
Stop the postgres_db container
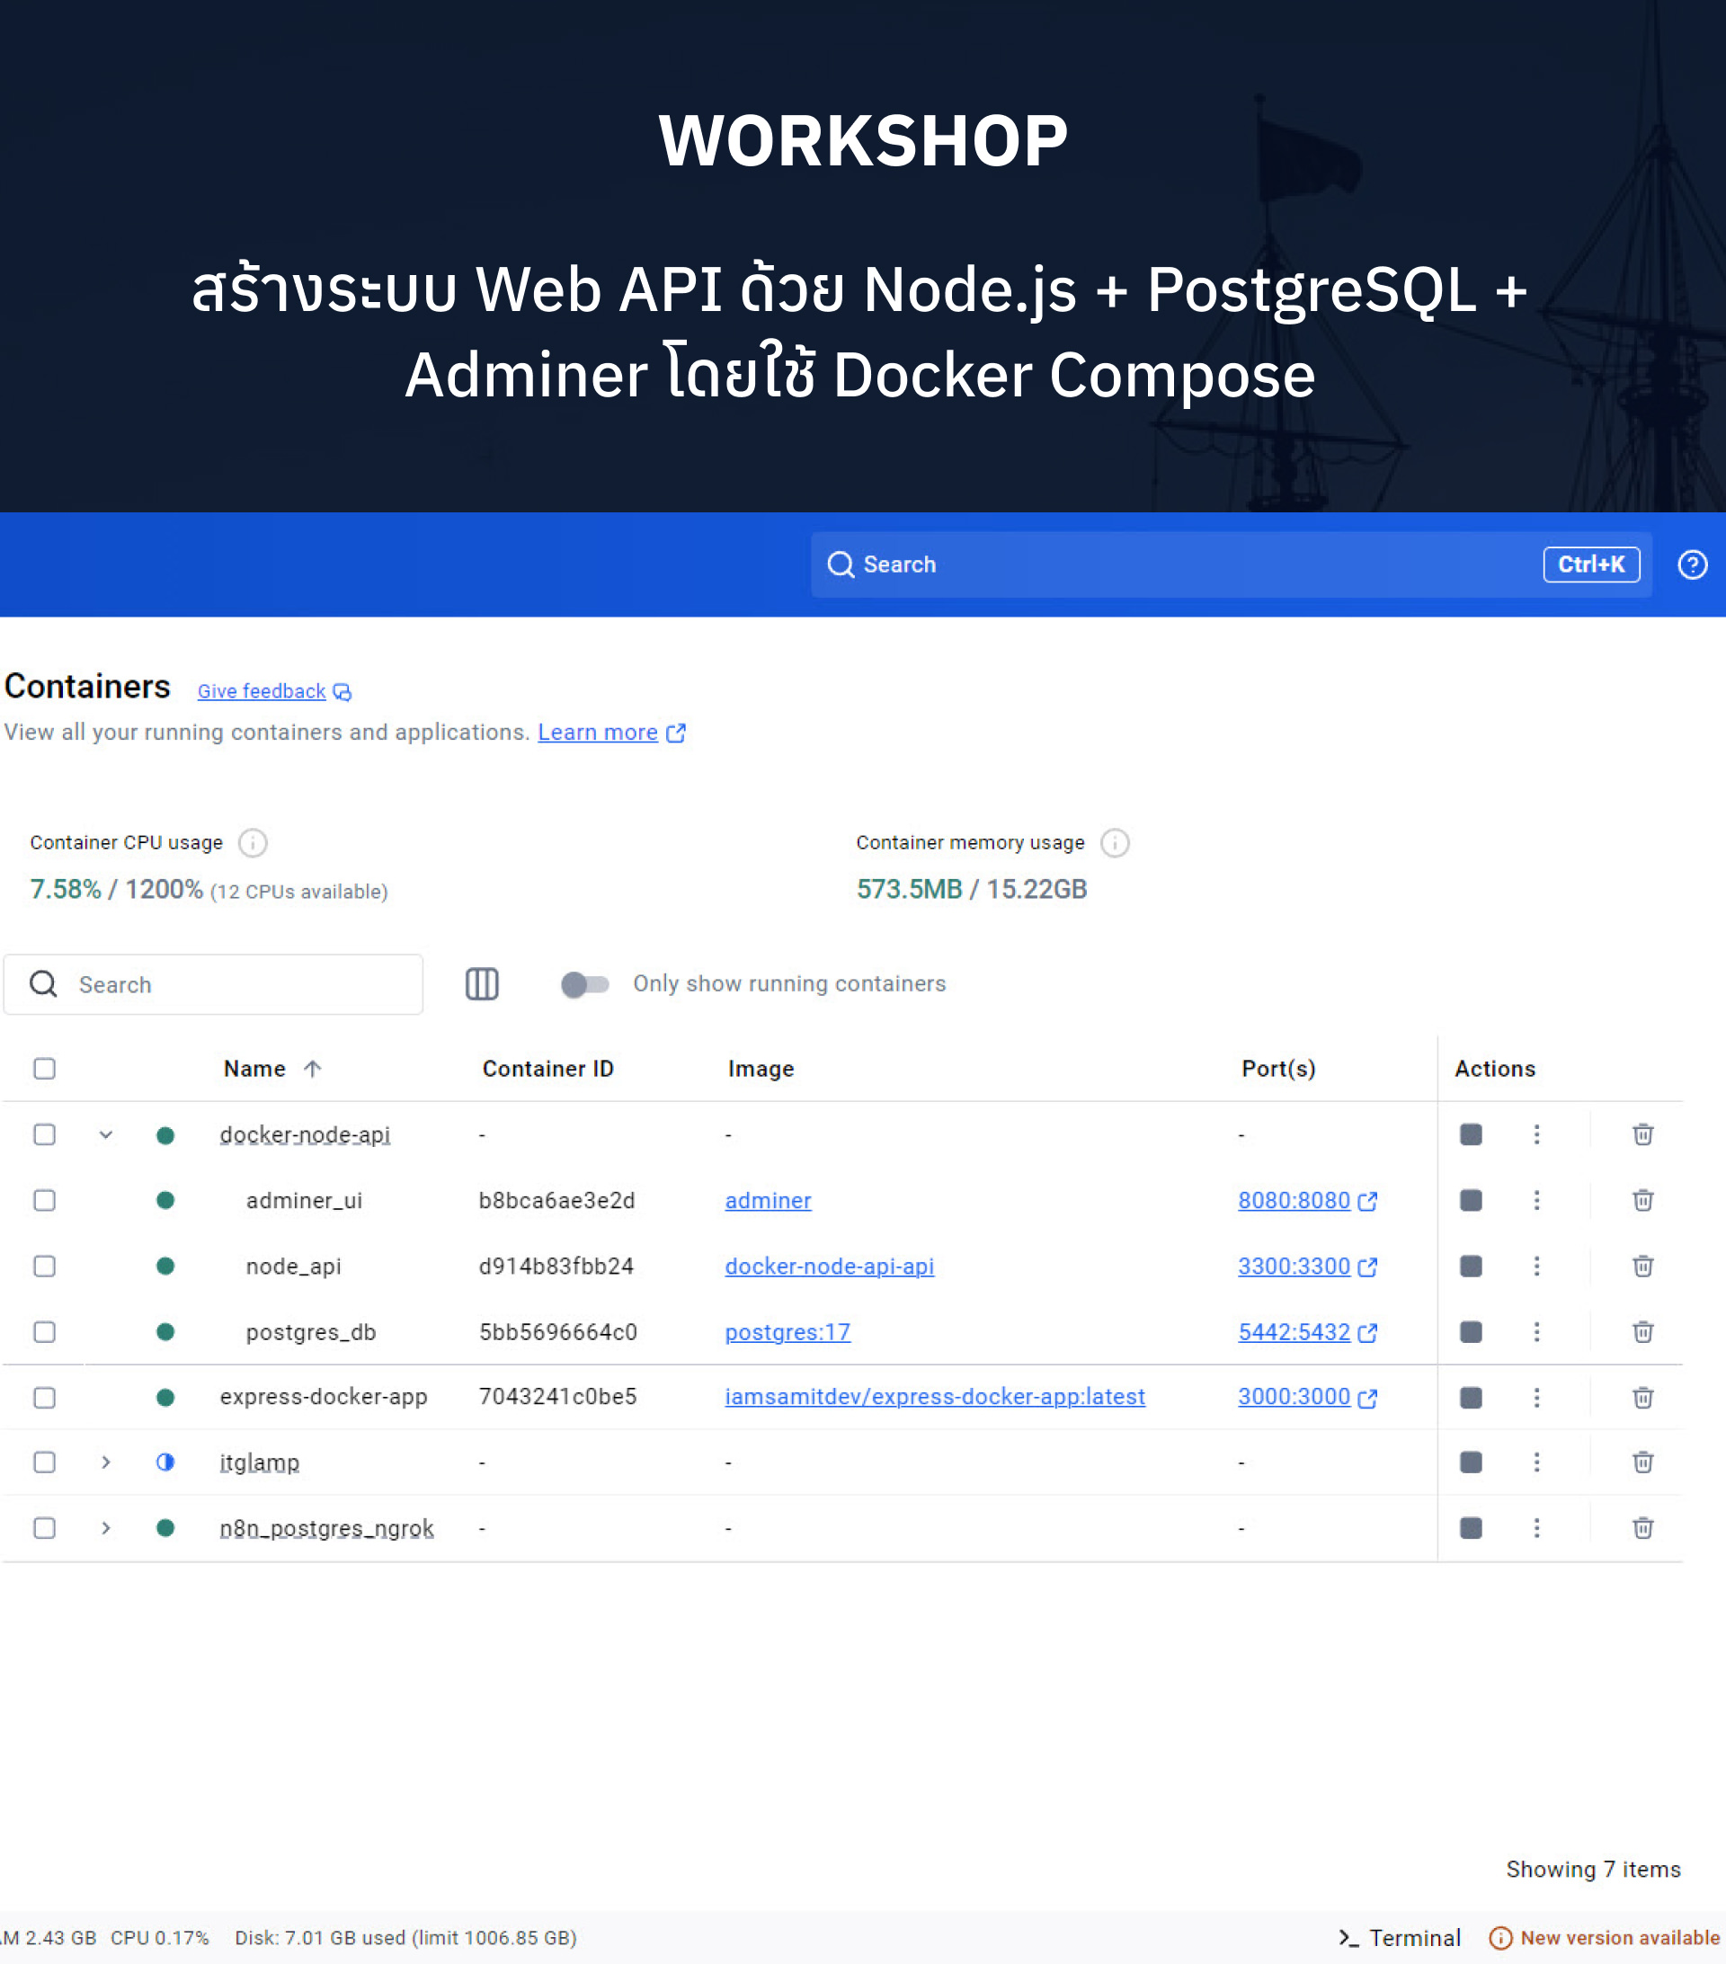1470,1333
